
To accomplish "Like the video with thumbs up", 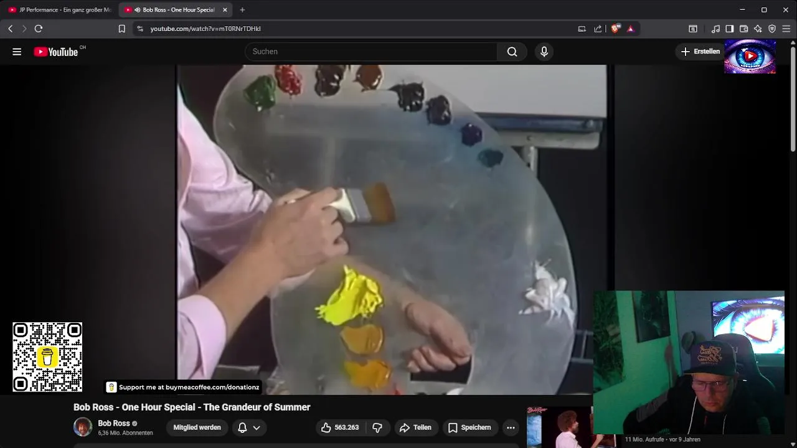I will (340, 427).
